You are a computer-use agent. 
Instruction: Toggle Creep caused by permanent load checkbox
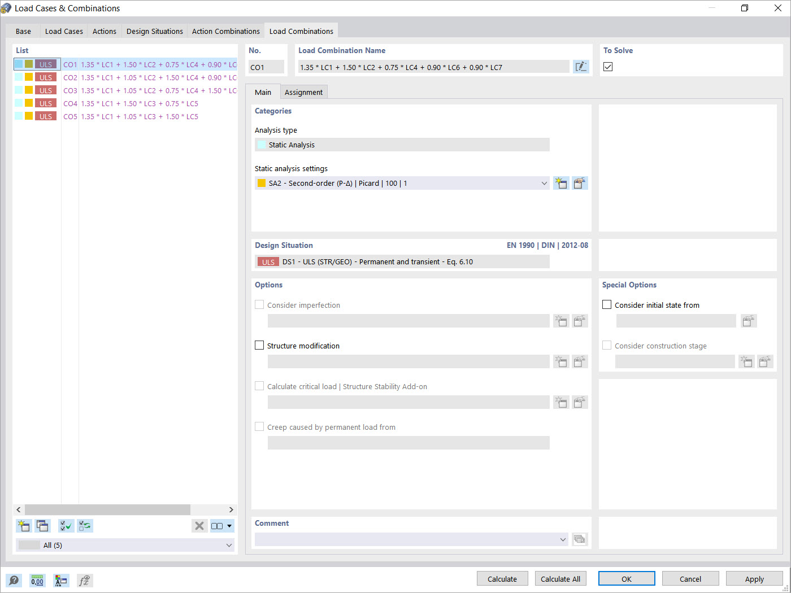[259, 426]
